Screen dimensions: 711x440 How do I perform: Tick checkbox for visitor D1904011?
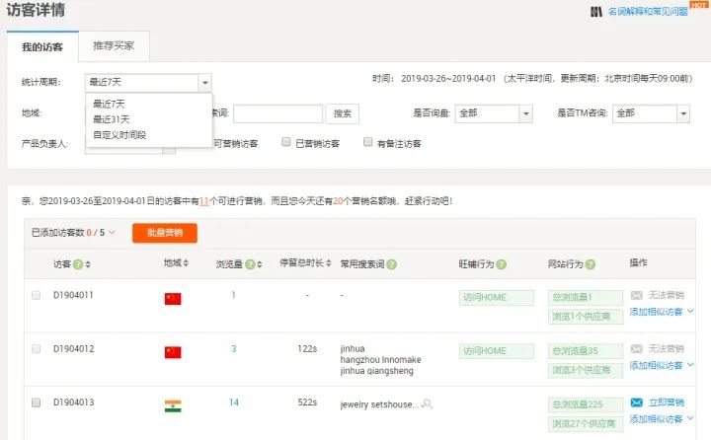click(x=37, y=295)
